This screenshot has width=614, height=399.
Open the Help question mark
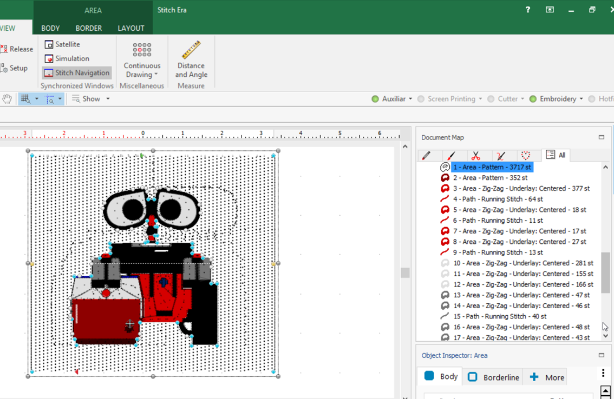pos(528,10)
